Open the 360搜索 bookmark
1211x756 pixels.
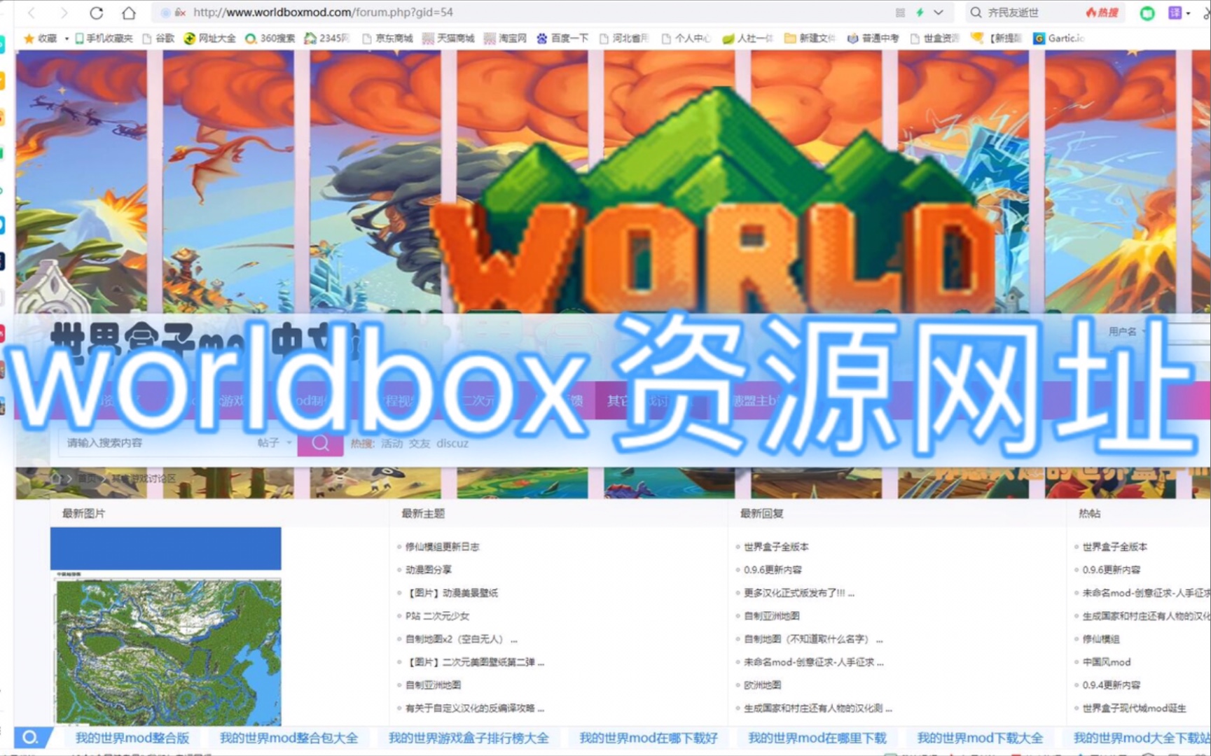point(270,38)
